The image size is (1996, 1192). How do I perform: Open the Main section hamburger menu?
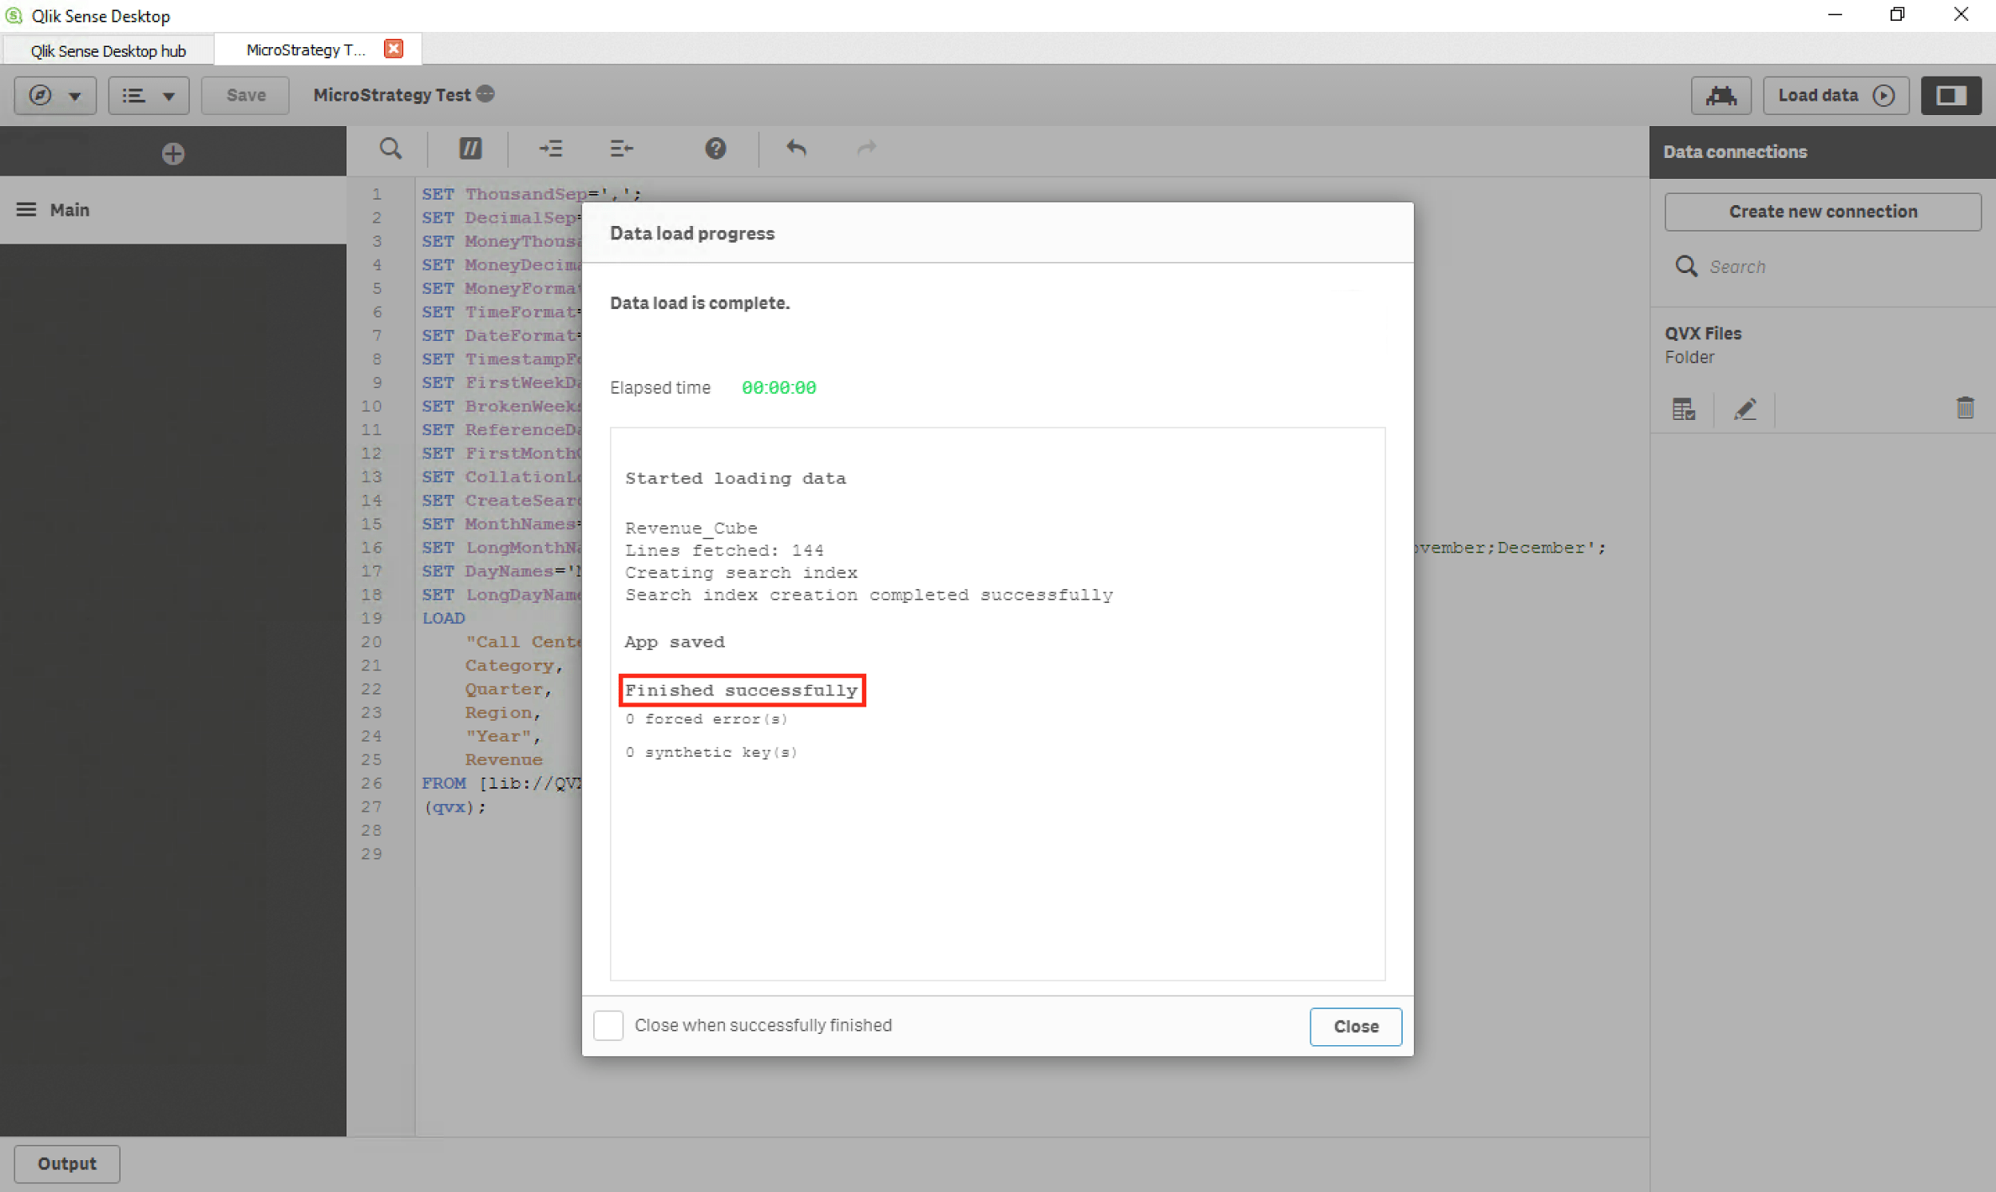[x=26, y=210]
